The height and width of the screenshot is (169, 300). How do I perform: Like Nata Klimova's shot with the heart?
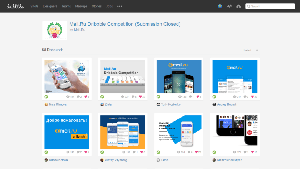click(x=87, y=97)
